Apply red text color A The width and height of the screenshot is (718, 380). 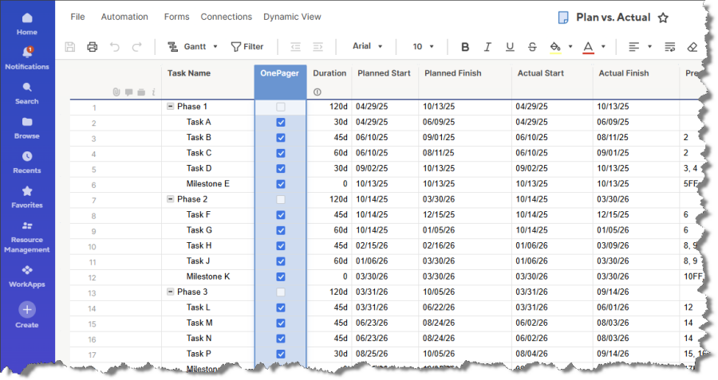589,47
